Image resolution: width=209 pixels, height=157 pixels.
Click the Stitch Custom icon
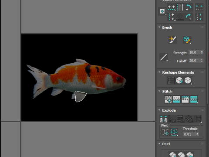194,99
